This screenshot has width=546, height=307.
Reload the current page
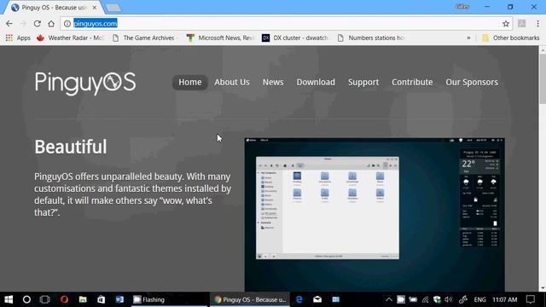coord(38,24)
